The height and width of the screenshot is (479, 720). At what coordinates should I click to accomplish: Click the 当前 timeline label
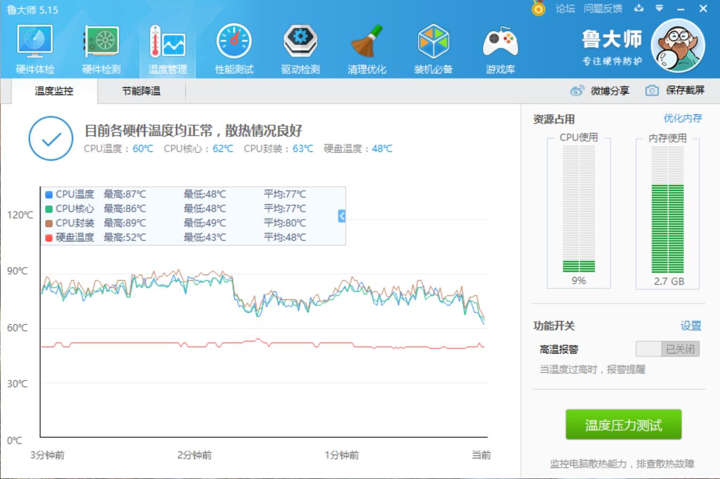coord(481,455)
